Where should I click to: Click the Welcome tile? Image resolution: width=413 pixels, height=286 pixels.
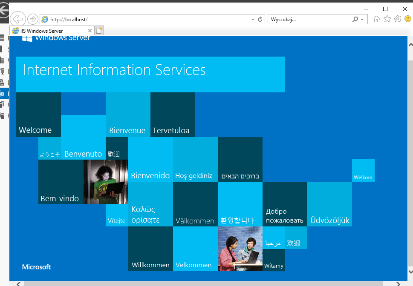pyautogui.click(x=38, y=115)
